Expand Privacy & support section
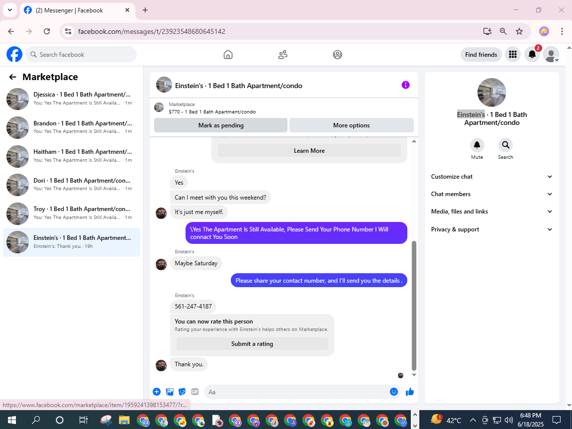Image resolution: width=572 pixels, height=429 pixels. click(x=491, y=229)
